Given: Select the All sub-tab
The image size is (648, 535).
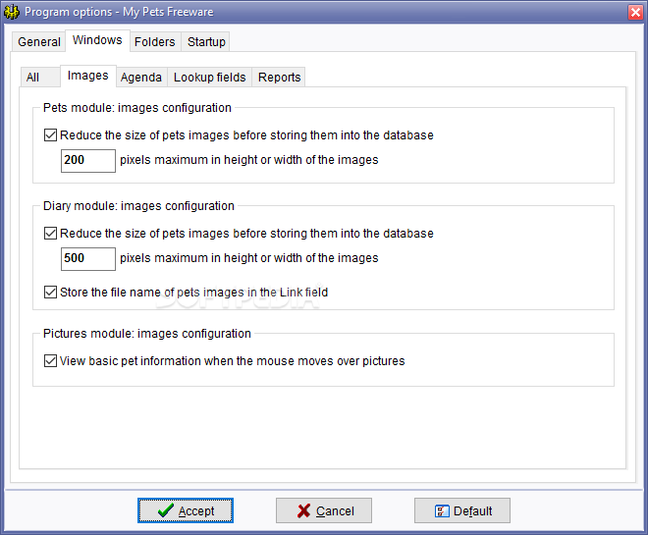Looking at the screenshot, I should click(40, 78).
